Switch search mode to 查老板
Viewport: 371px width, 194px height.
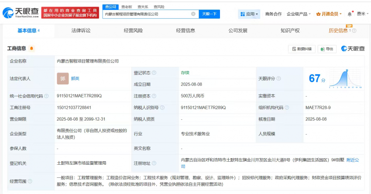pyautogui.click(x=127, y=7)
